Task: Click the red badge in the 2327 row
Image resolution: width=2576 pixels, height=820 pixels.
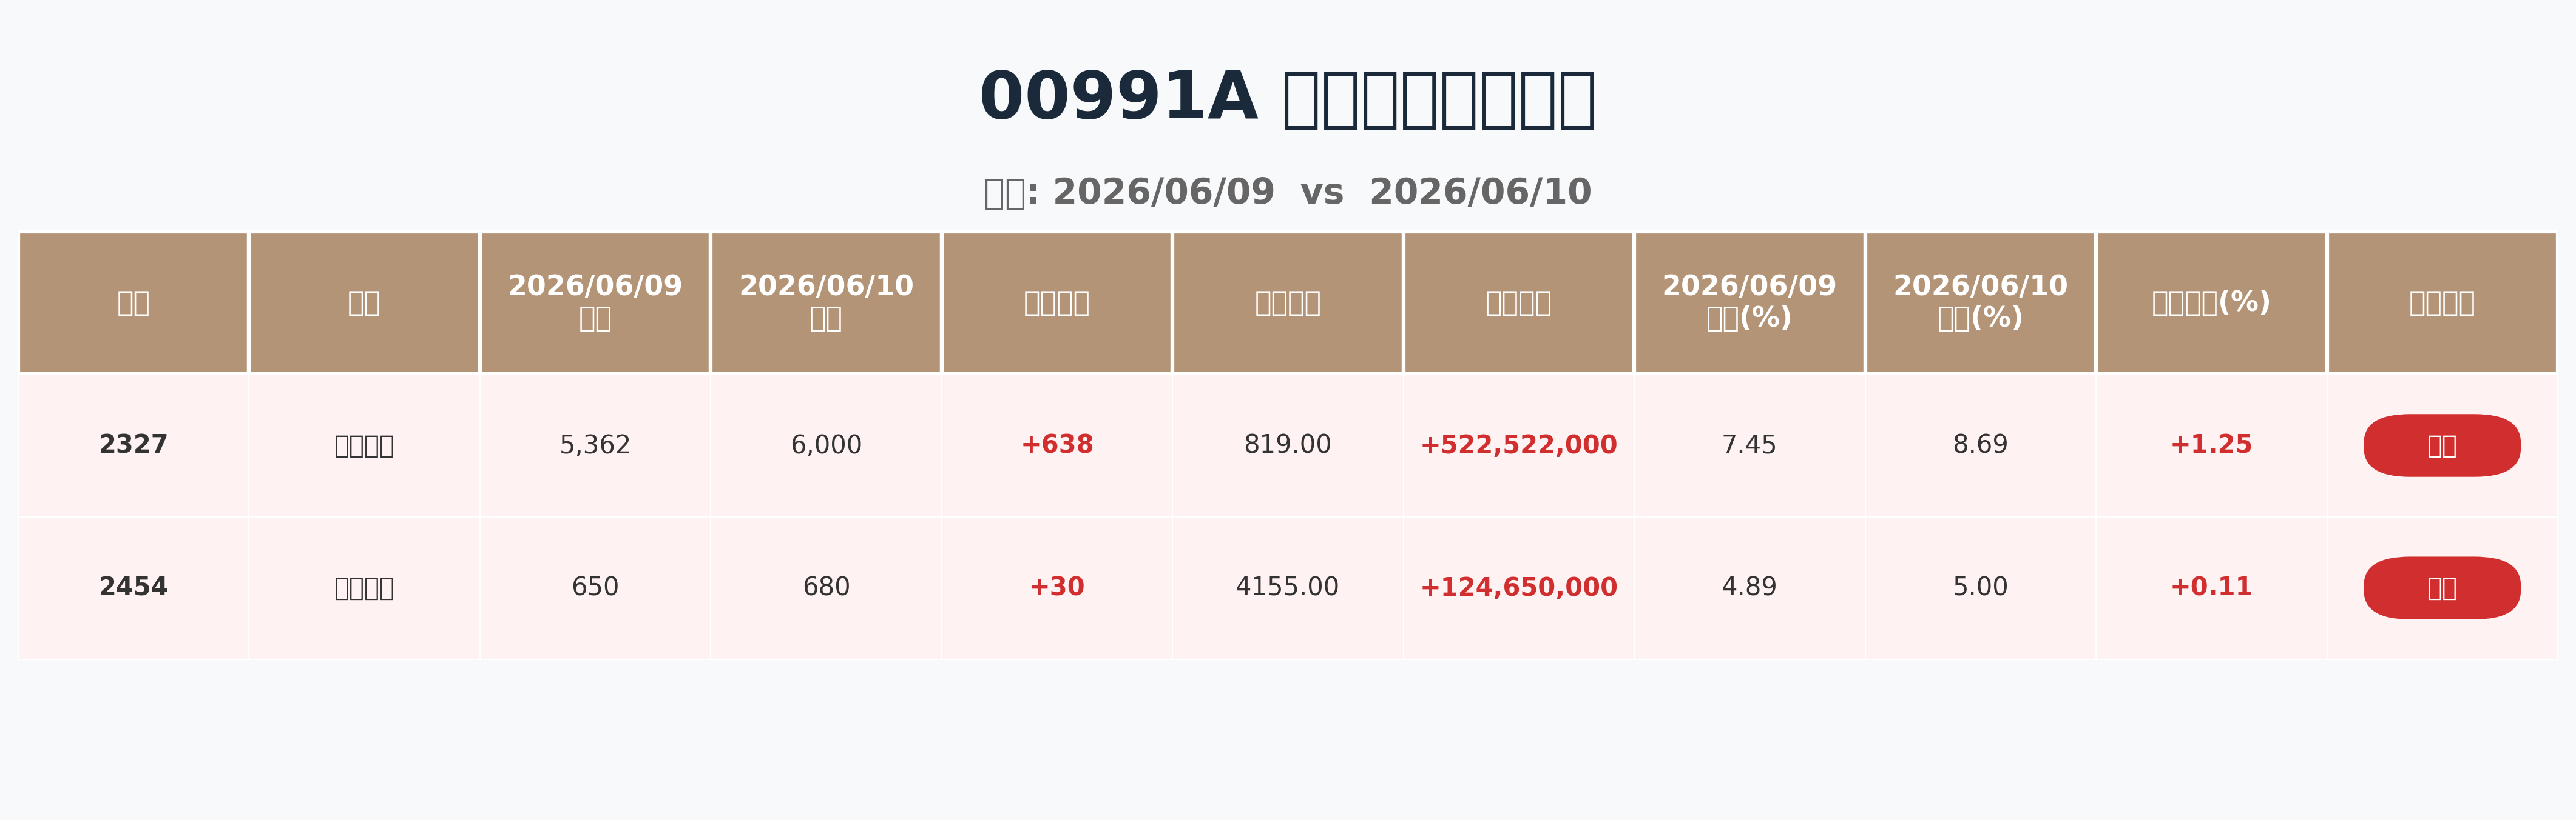Action: tap(2441, 445)
